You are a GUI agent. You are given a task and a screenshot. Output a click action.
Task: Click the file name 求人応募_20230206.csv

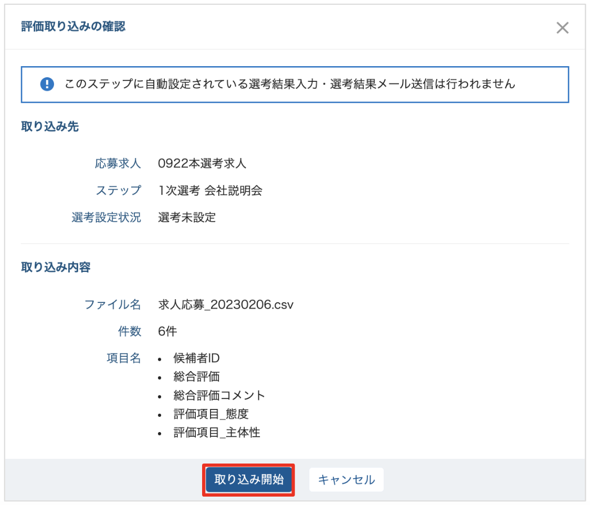tap(226, 304)
